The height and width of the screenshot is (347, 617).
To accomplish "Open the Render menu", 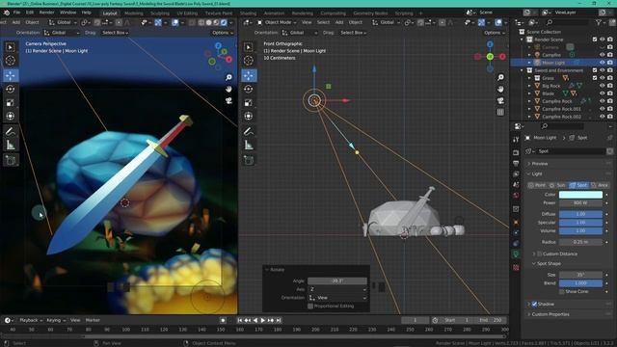I will (x=46, y=13).
